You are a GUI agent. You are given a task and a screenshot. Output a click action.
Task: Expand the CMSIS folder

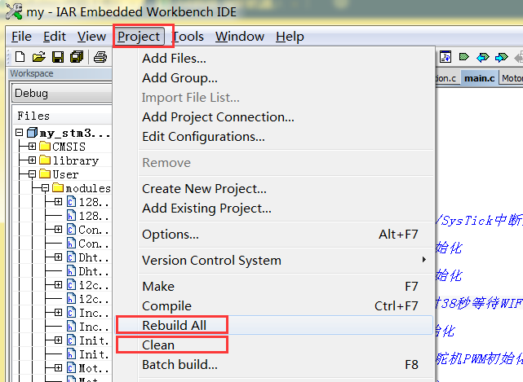click(x=32, y=147)
